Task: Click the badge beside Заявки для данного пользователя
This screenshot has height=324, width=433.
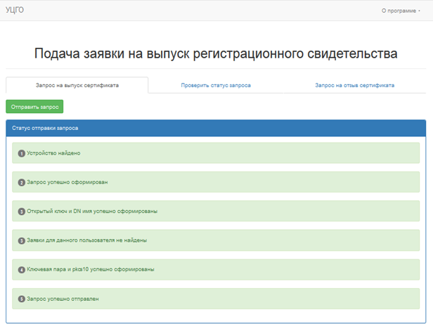Action: (22, 240)
